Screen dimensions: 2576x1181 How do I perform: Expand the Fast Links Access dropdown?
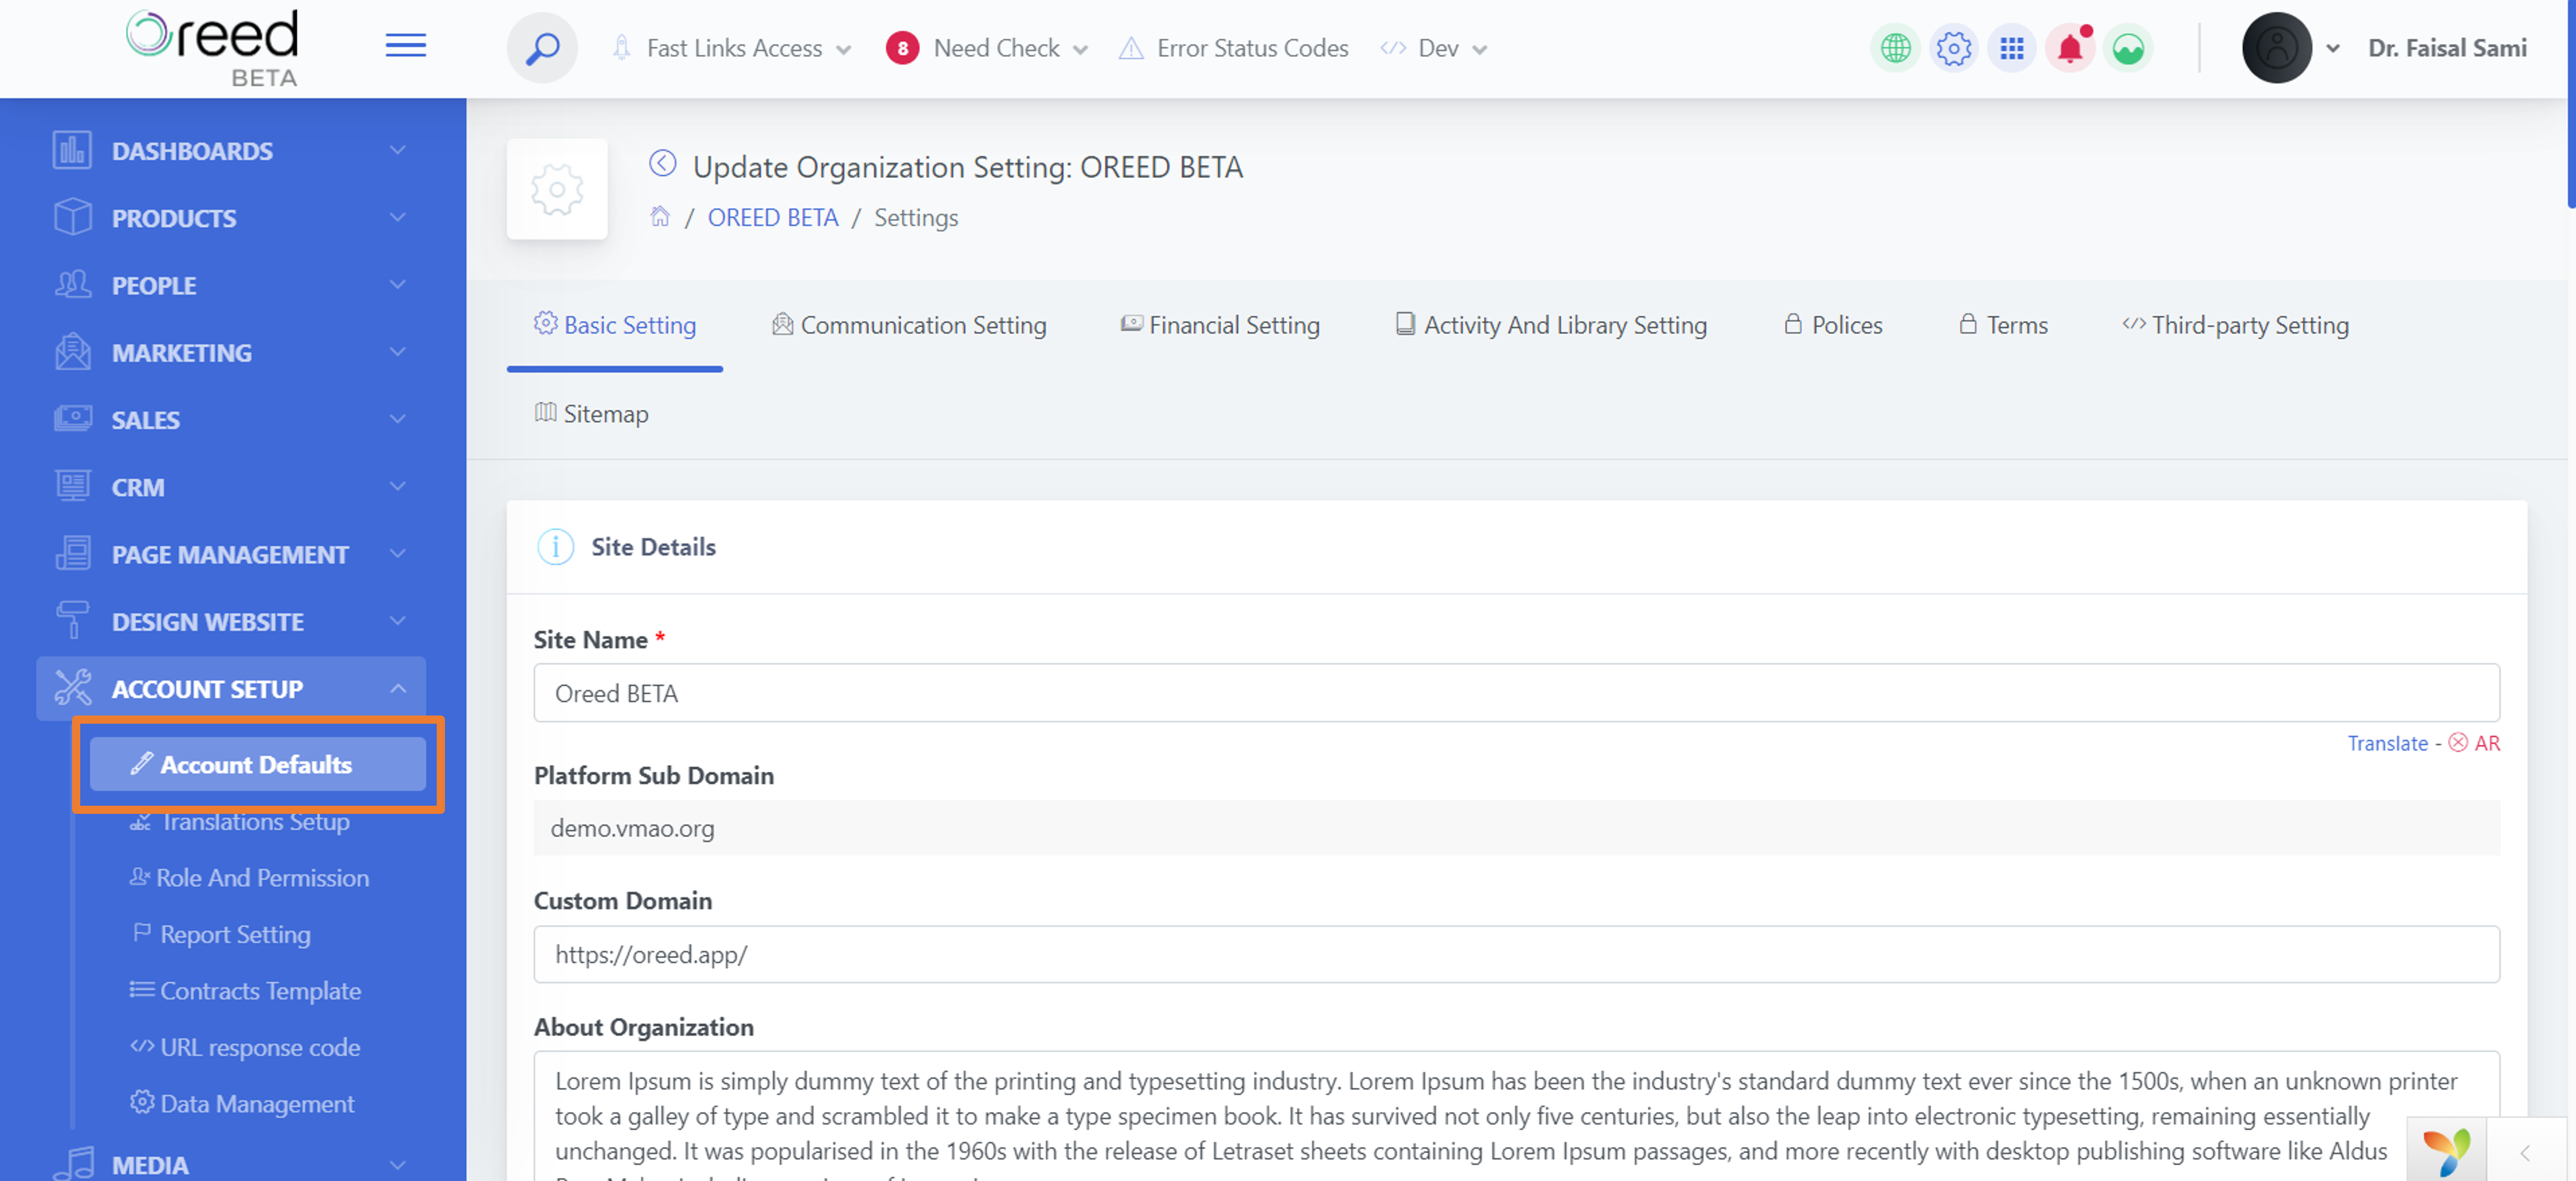734,48
